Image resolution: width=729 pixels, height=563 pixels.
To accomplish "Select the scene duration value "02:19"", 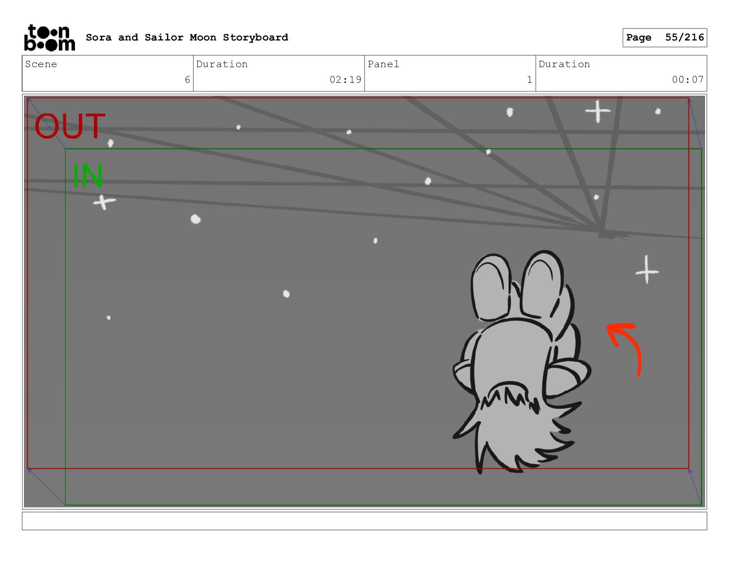I will 346,80.
